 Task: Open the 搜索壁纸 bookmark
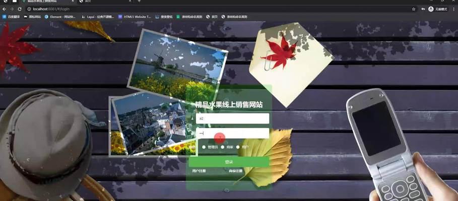tap(164, 17)
